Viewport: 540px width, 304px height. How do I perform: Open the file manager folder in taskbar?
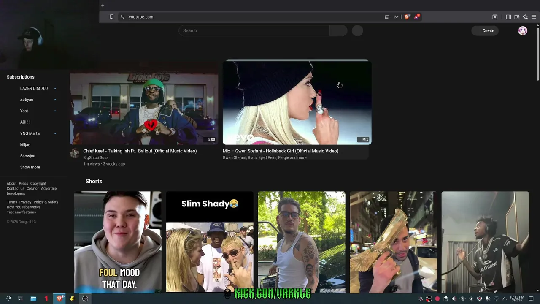tap(33, 299)
